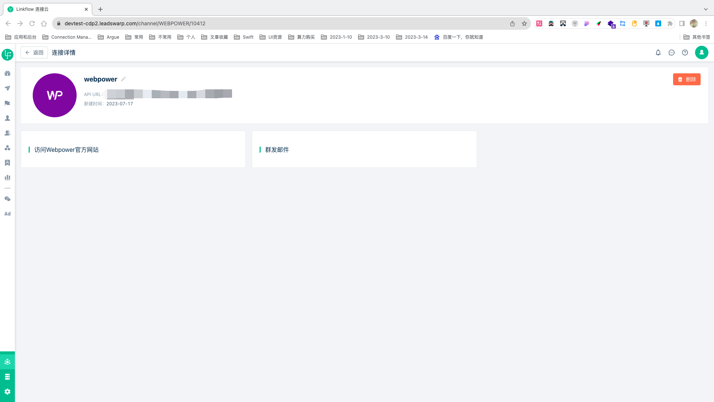Open the 常用 bookmark folder
Screen dimensions: 714x402
tap(134, 37)
